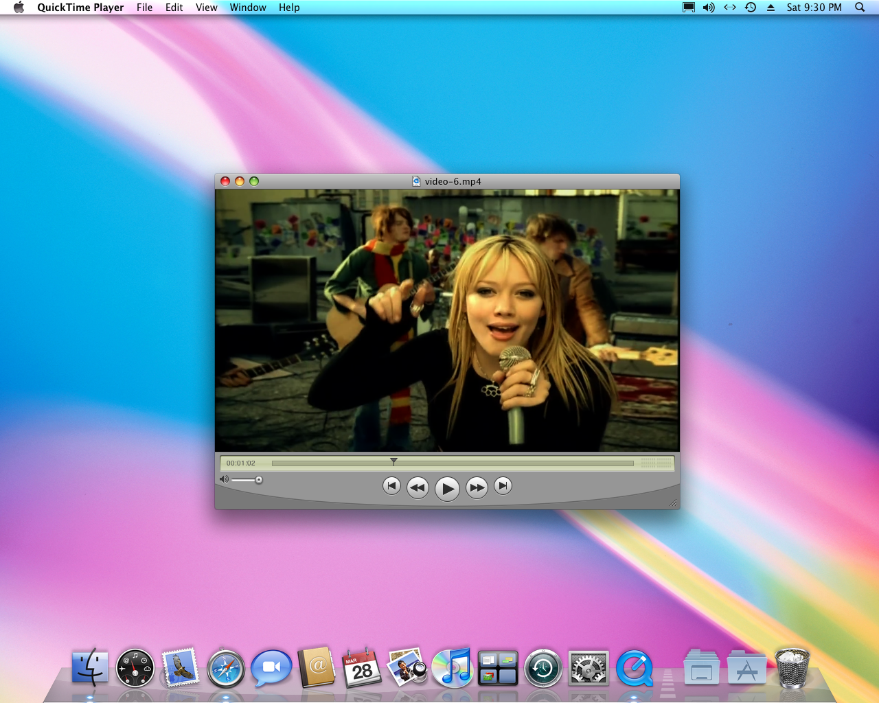The width and height of the screenshot is (879, 703).
Task: Open Dashboard from the Dock
Action: pos(135,668)
